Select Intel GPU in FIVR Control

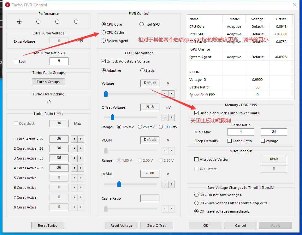tap(150, 24)
